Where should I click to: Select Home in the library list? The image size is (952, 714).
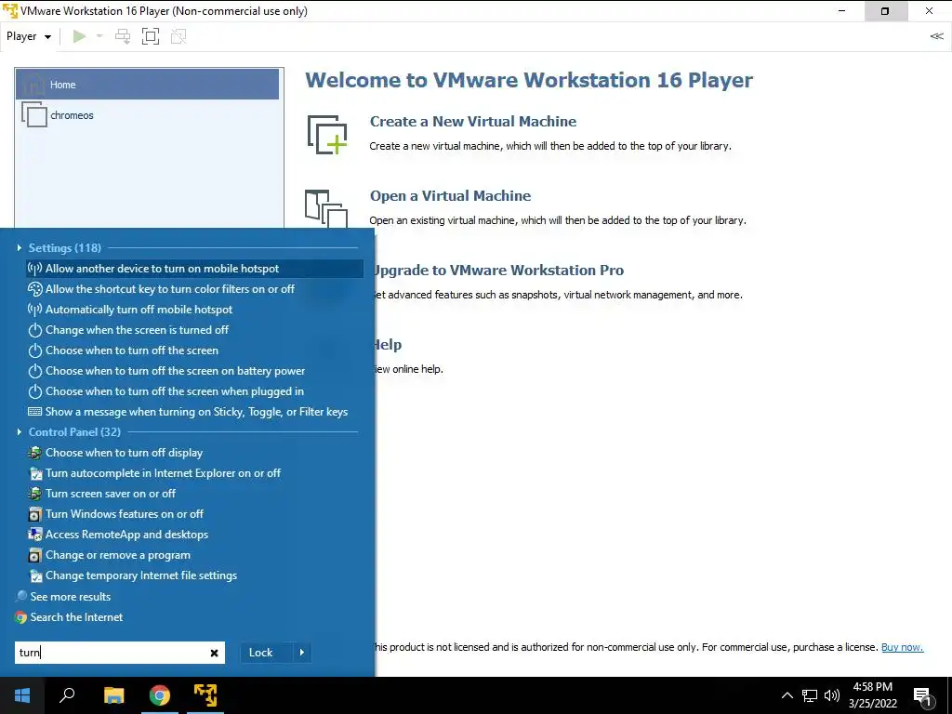147,85
